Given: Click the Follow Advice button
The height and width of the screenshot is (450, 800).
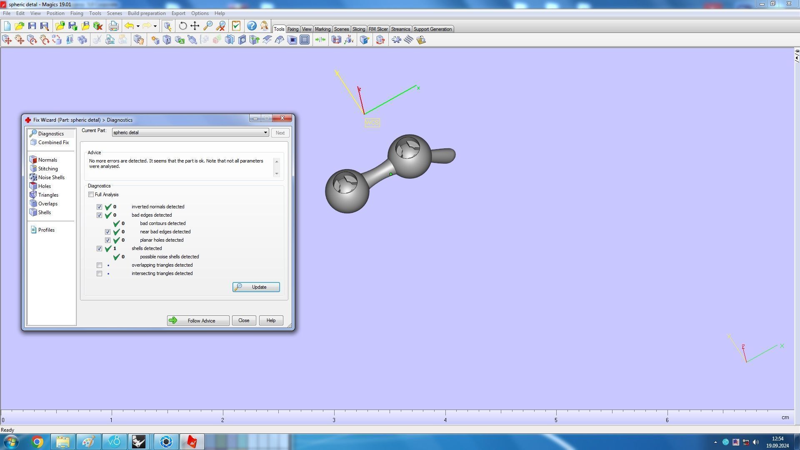Looking at the screenshot, I should (x=198, y=321).
